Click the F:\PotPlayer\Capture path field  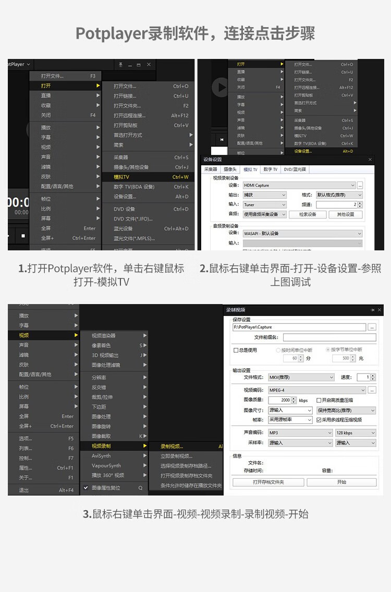click(x=299, y=328)
